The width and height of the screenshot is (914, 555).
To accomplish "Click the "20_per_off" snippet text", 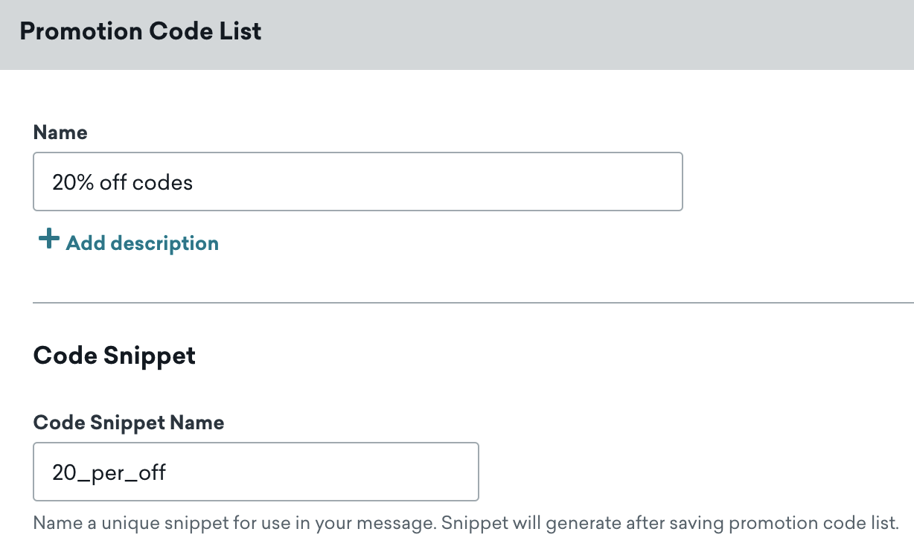I will [109, 472].
